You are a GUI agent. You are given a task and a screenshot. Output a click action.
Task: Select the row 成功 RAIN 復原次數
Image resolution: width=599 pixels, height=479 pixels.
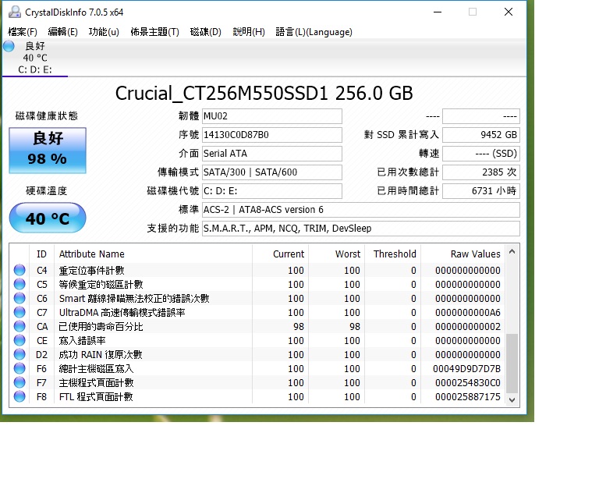[257, 354]
